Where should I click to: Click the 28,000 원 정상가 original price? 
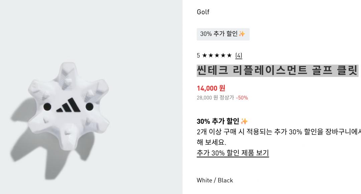coord(215,98)
